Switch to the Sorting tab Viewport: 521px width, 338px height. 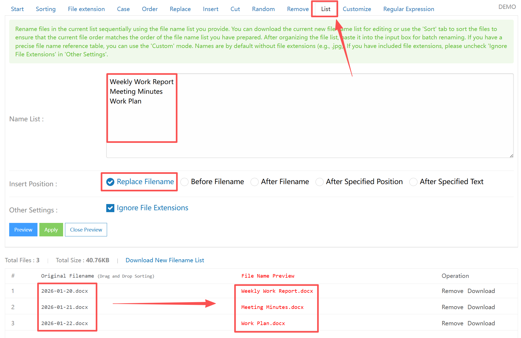pos(46,9)
